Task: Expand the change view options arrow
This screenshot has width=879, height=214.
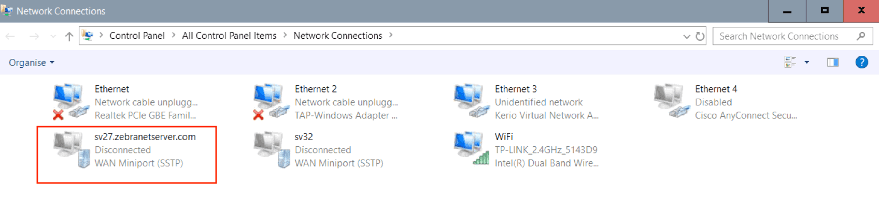Action: pyautogui.click(x=806, y=63)
